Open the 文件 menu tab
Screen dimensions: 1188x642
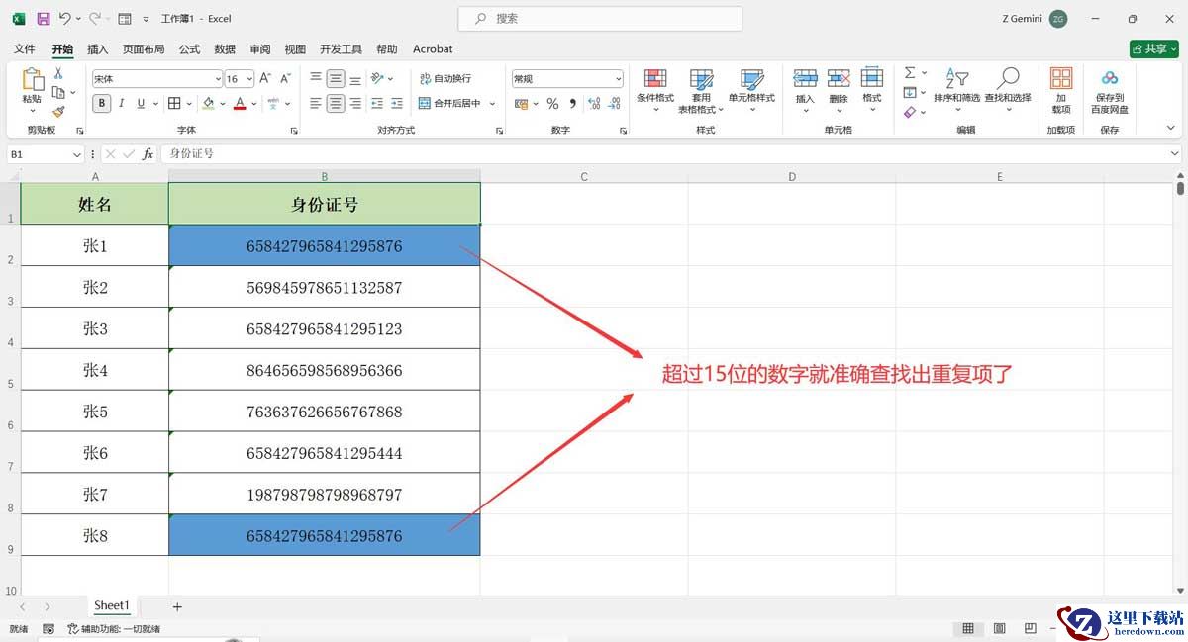click(x=25, y=48)
